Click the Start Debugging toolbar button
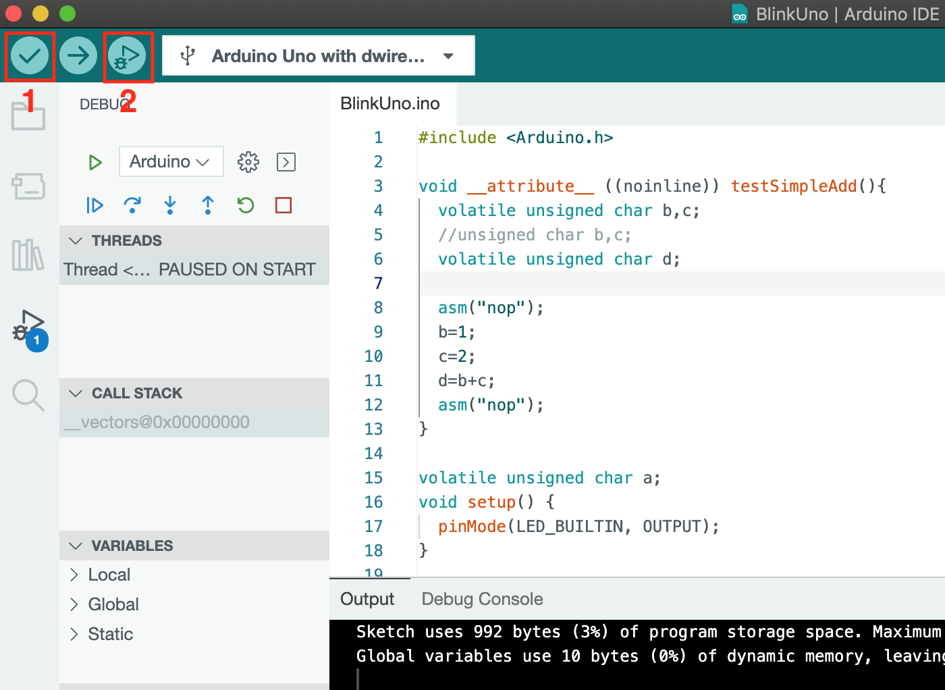This screenshot has height=690, width=945. point(127,56)
